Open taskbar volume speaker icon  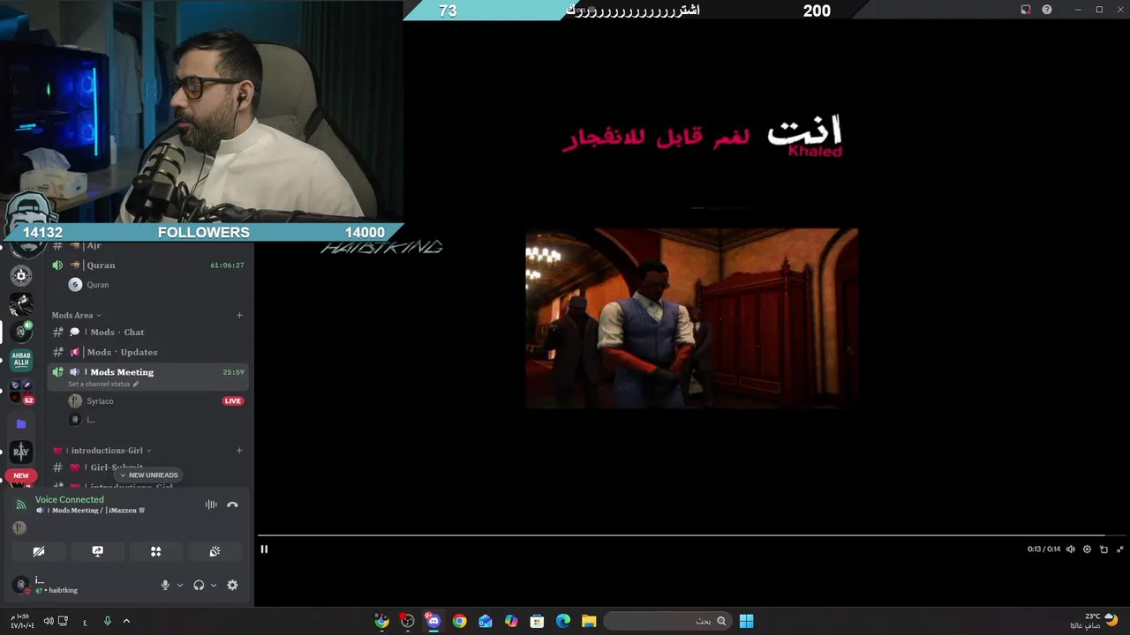49,621
